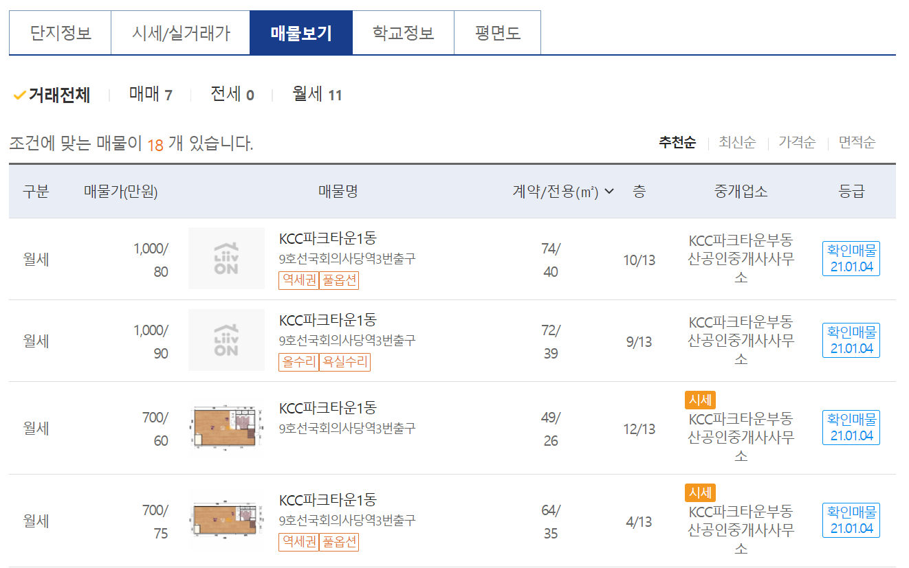909x568 pixels.
Task: Click the 올수리 tag on the 1,000/90 listing
Action: (x=298, y=362)
